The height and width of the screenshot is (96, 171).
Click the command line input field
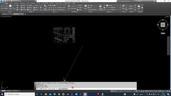tap(86, 89)
